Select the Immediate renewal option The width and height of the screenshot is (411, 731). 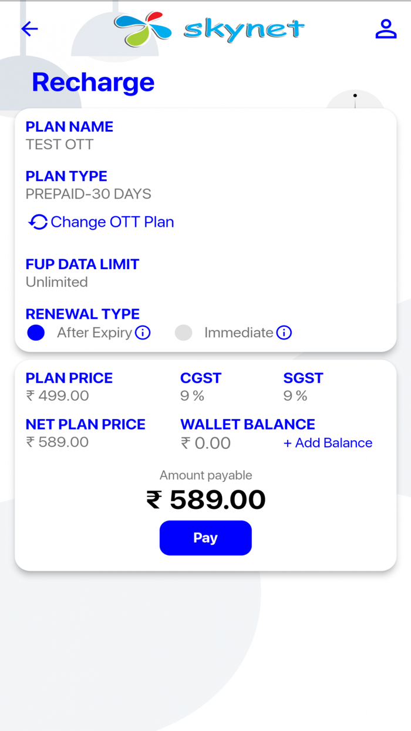tap(183, 333)
